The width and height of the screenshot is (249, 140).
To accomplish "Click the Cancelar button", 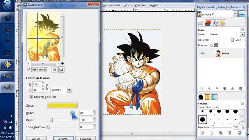I will [86, 138].
